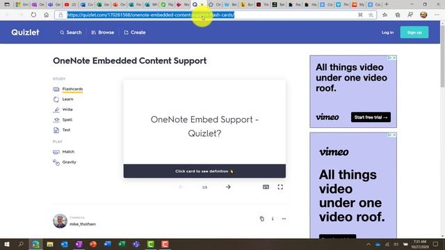Start the Gravity game
Image resolution: width=445 pixels, height=250 pixels.
point(69,162)
